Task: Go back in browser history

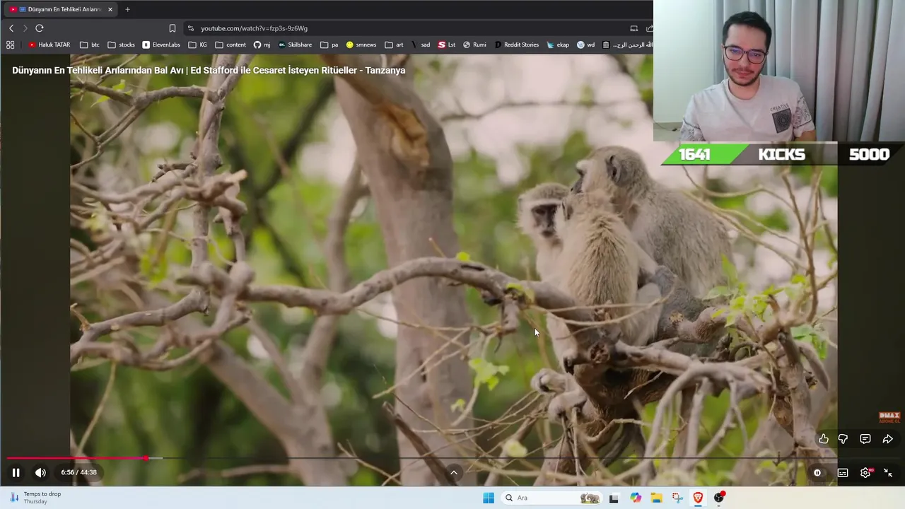Action: 11,28
